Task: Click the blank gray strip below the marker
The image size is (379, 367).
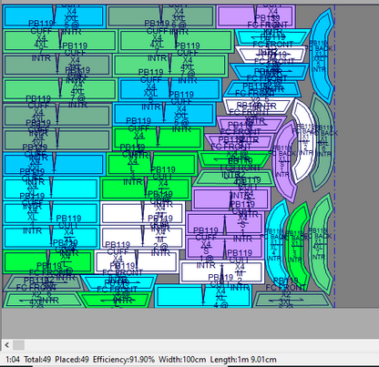Action: point(189,323)
